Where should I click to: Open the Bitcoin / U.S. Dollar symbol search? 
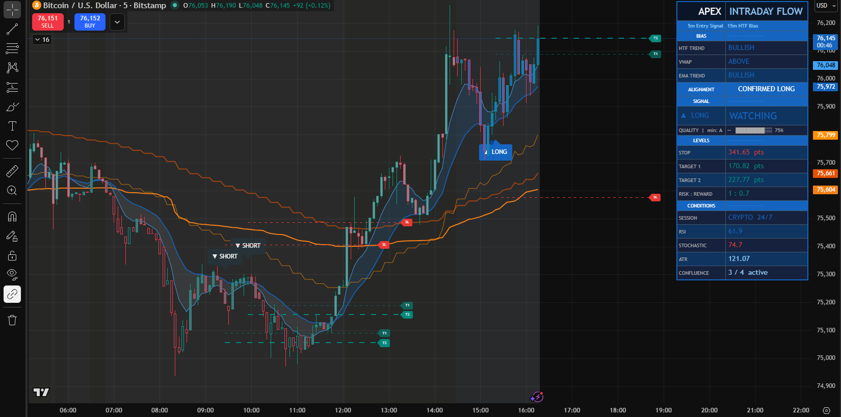(104, 6)
